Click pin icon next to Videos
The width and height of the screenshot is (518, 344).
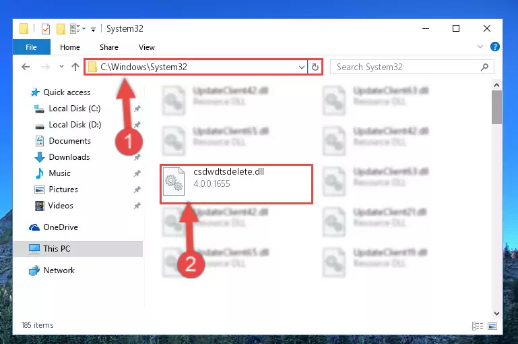coord(137,206)
